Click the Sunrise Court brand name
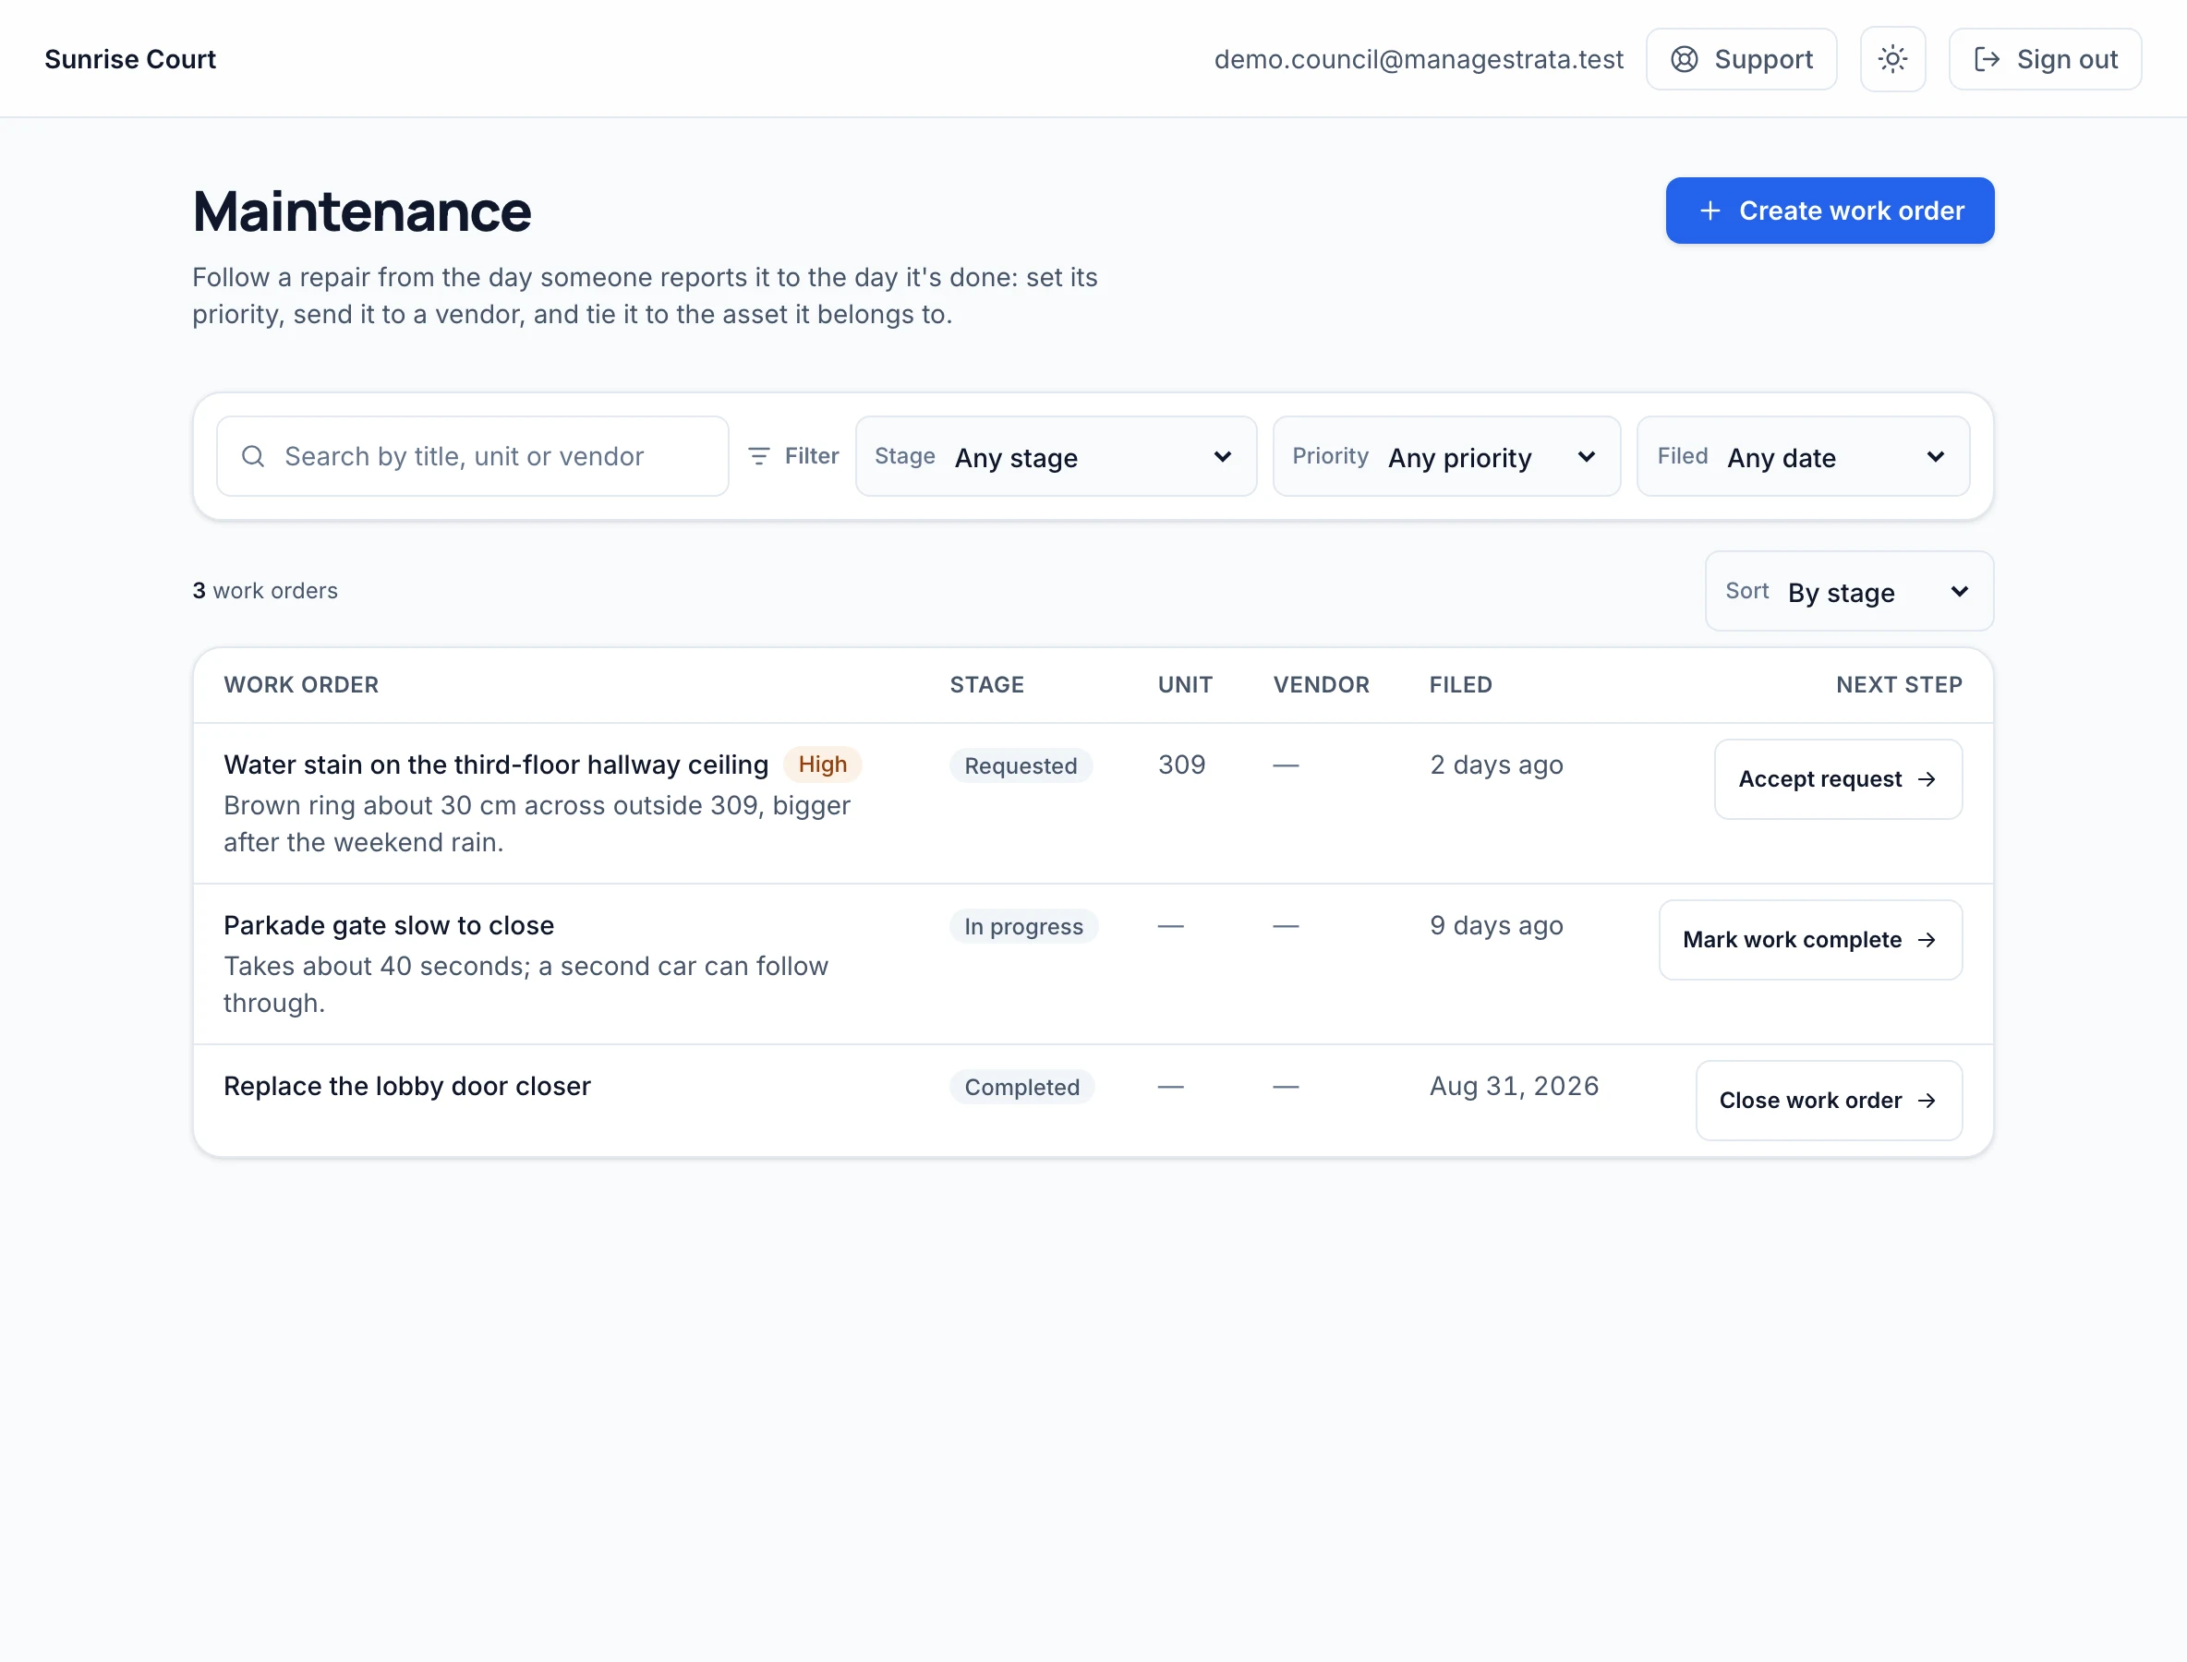Image resolution: width=2187 pixels, height=1662 pixels. [x=129, y=59]
